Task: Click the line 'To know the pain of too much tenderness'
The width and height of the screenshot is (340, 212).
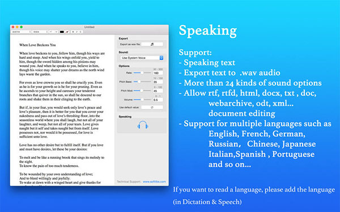Action: coord(49,166)
